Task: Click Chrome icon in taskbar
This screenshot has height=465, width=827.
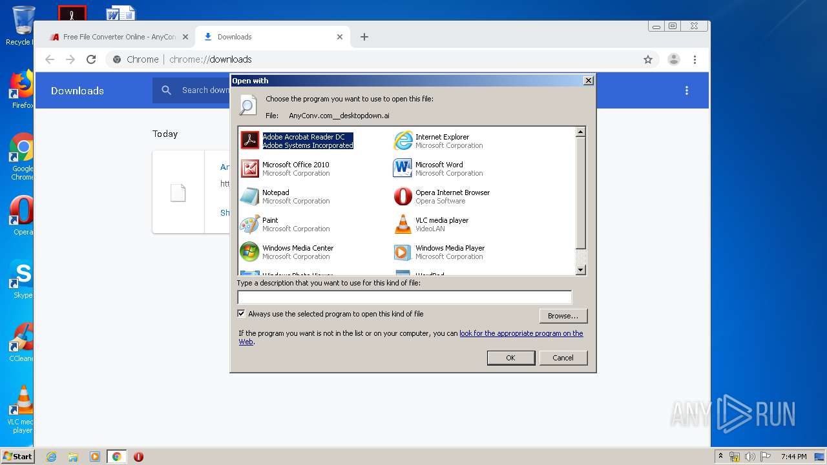Action: pyautogui.click(x=116, y=457)
